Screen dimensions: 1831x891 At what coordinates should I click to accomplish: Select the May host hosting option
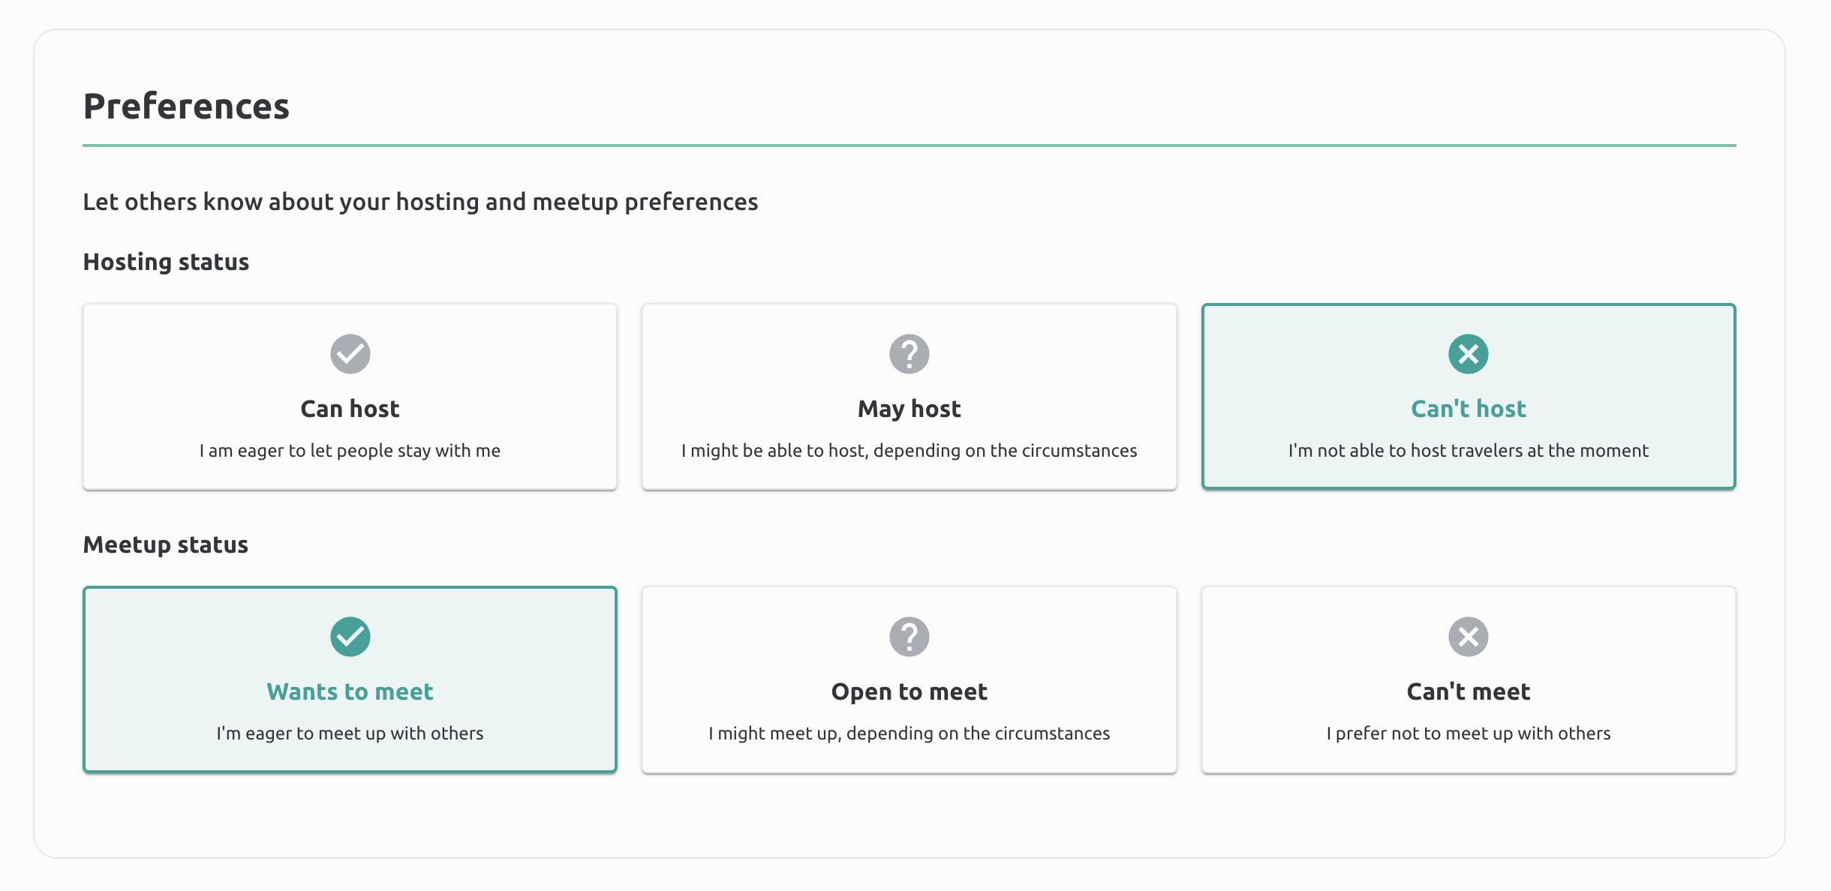909,397
